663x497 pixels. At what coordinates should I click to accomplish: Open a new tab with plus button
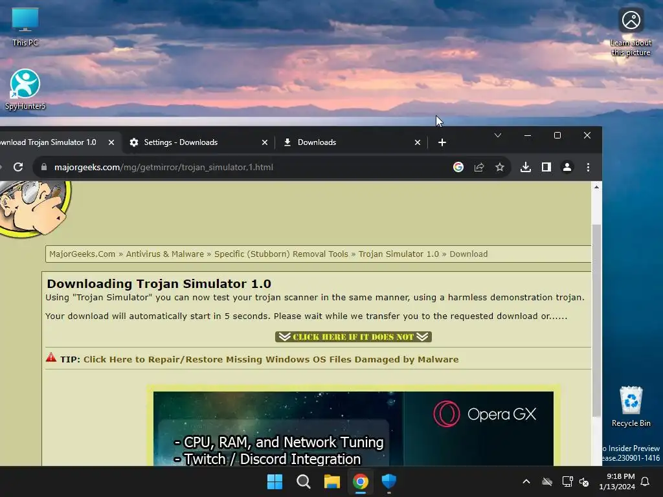[x=442, y=142]
